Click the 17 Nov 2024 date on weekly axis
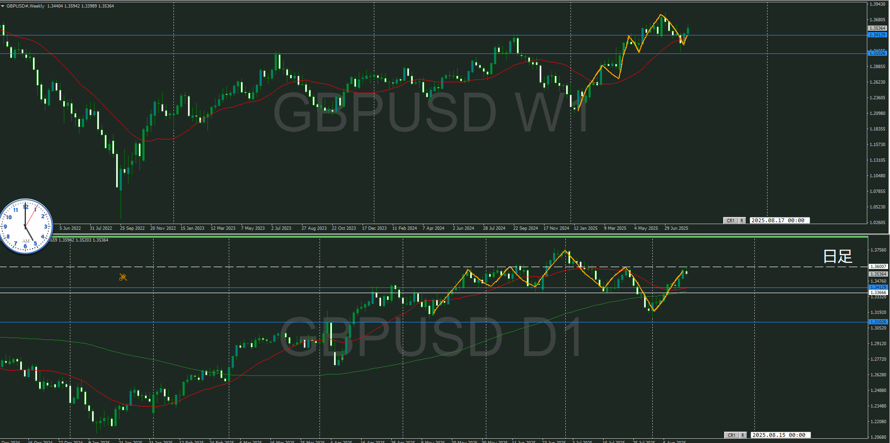890x443 pixels. (x=556, y=228)
